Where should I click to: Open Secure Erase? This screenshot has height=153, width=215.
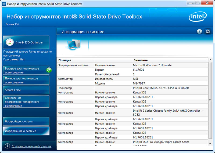pos(26,90)
